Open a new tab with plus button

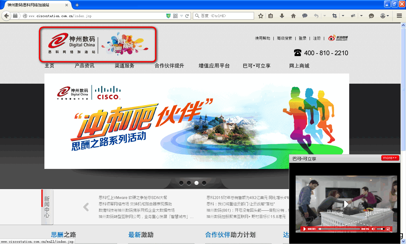coord(77,5)
